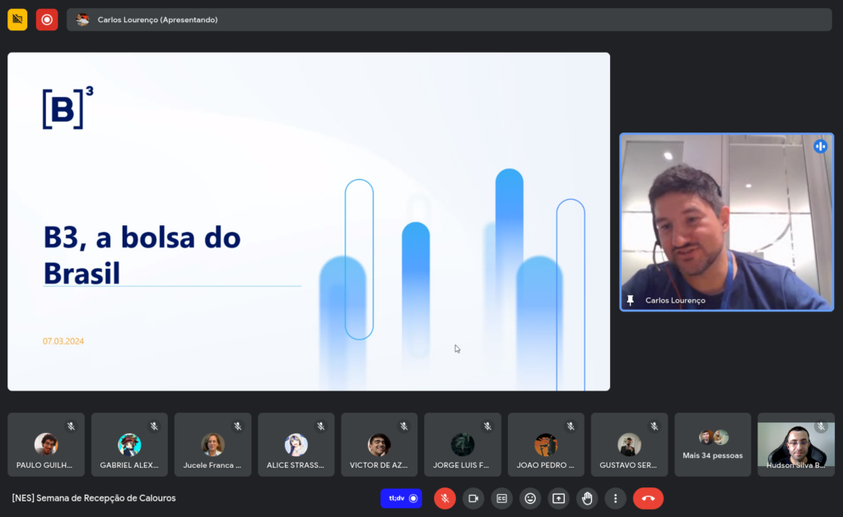Image resolution: width=843 pixels, height=517 pixels.
Task: Click the yellow icon in top-left corner
Action: (17, 20)
